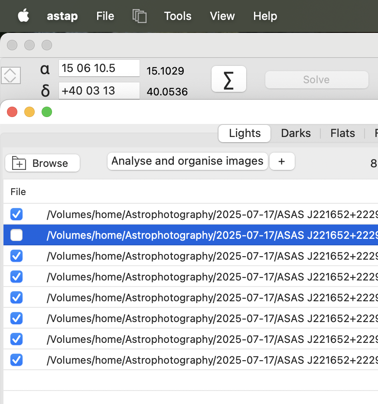
Task: Click the Browse button
Action: click(x=42, y=163)
